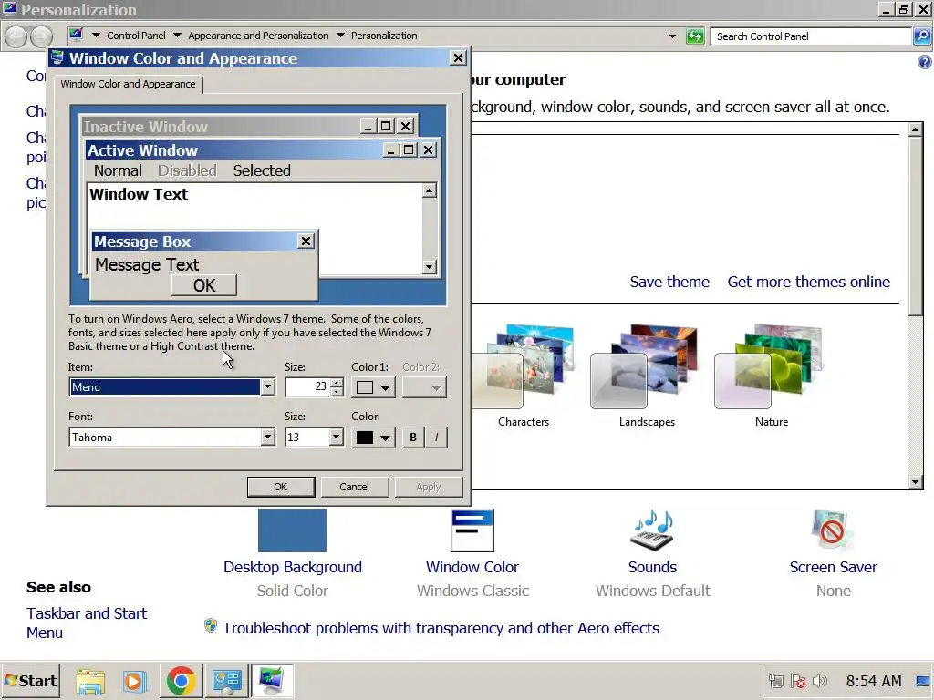Click preview window scrollbar down arrow
Image resolution: width=934 pixels, height=700 pixels.
[x=430, y=267]
